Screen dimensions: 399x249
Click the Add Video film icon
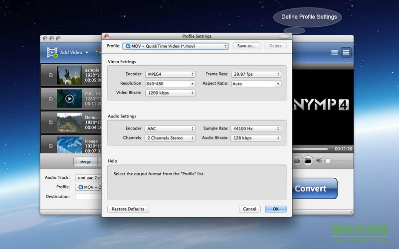click(x=52, y=52)
